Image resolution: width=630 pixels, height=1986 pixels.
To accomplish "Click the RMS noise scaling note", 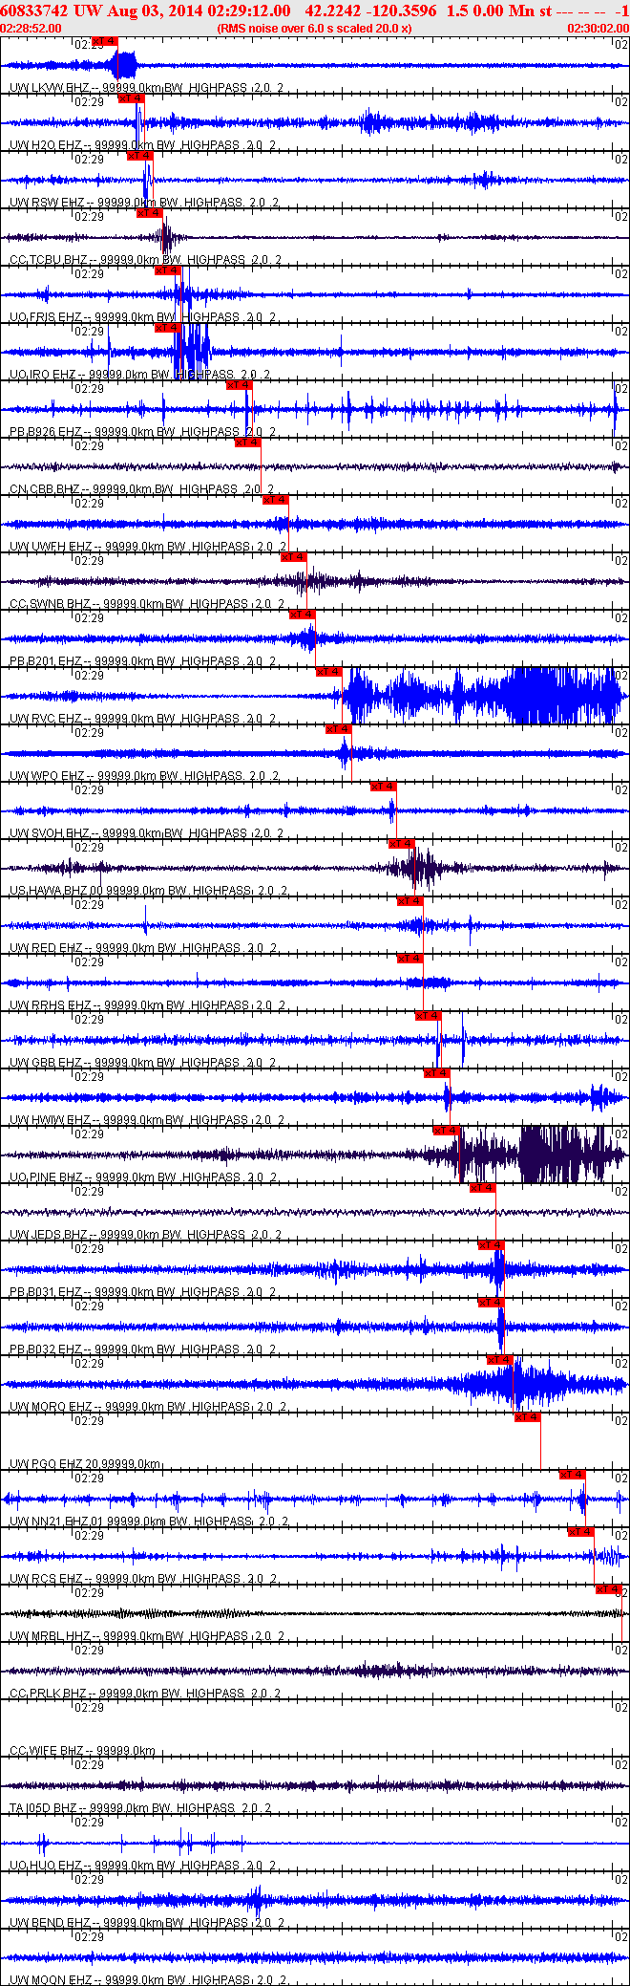I will (315, 29).
